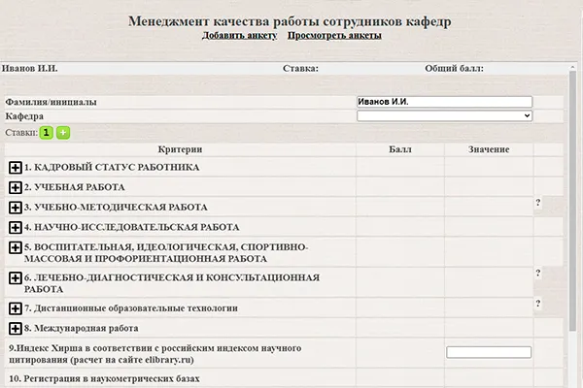Click the Добавить анкету link
The width and height of the screenshot is (583, 388).
pos(240,36)
